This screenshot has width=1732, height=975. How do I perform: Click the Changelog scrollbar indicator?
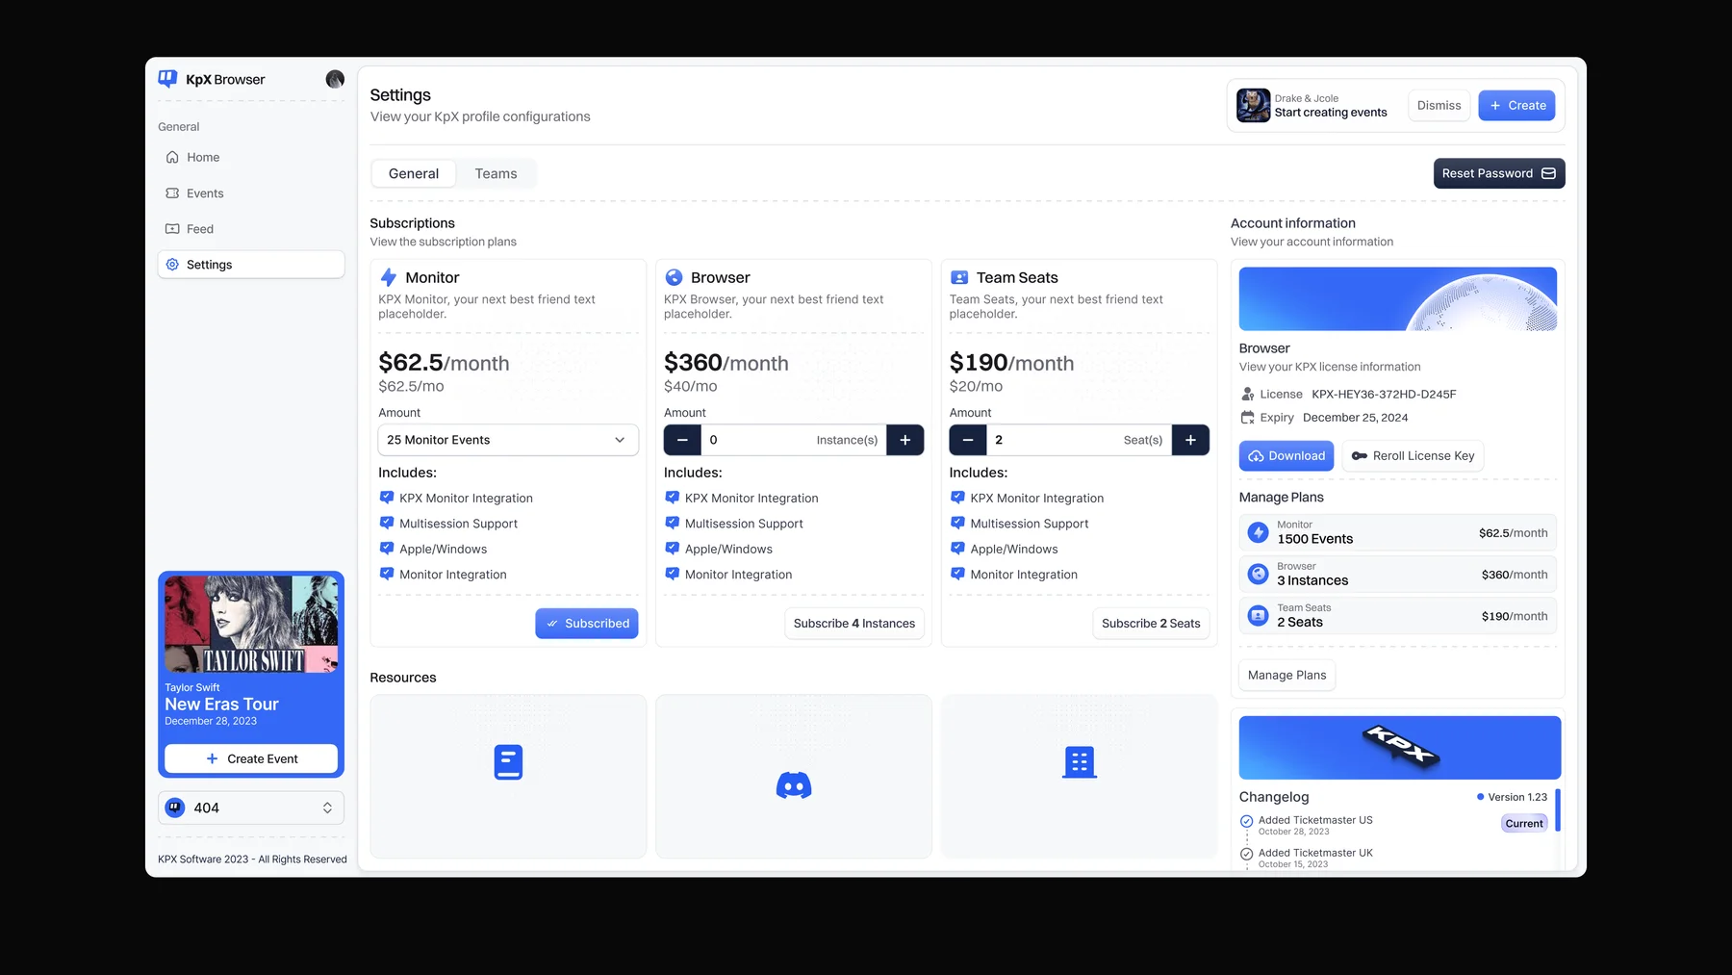pos(1558,810)
